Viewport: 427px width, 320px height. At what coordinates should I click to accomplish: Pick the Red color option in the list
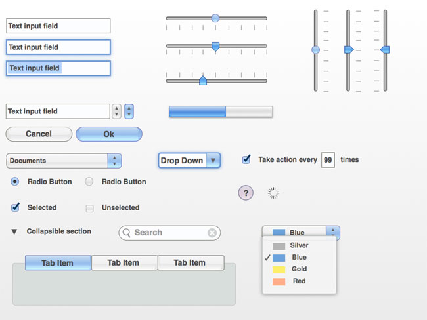299,281
